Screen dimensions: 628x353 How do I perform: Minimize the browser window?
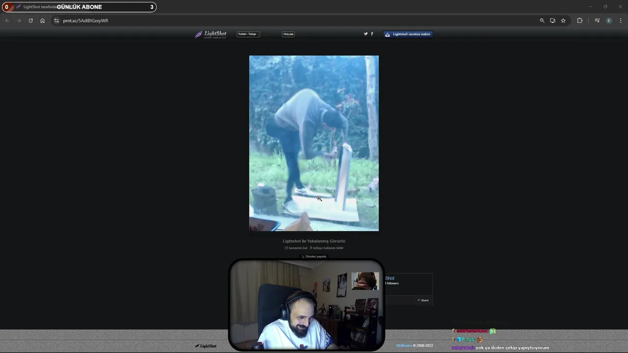pyautogui.click(x=591, y=7)
